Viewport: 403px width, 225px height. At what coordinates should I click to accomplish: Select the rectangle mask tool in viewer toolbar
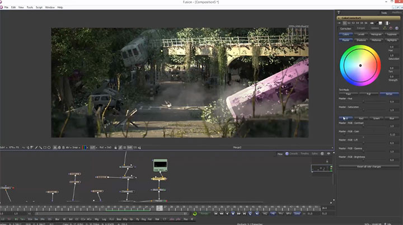[45, 148]
